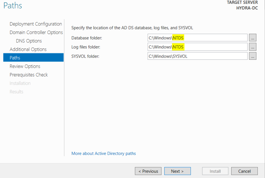Screen dimensions: 265x178
Task: Click the Installation step in sidebar
Action: tap(20, 83)
